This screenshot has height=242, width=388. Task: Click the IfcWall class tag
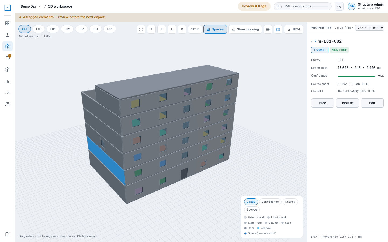pos(320,50)
